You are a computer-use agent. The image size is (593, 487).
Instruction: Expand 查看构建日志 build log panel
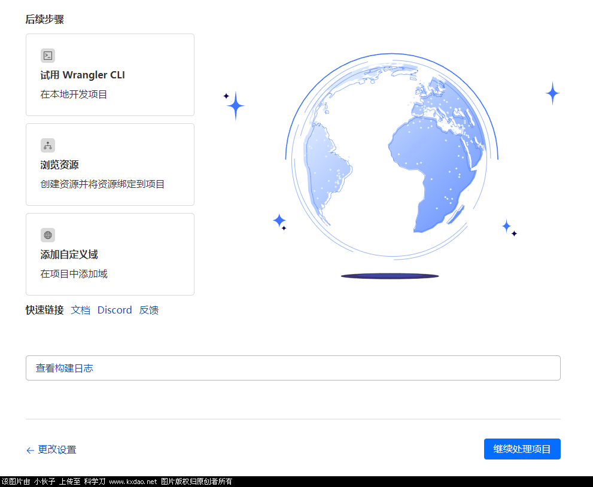click(x=293, y=368)
